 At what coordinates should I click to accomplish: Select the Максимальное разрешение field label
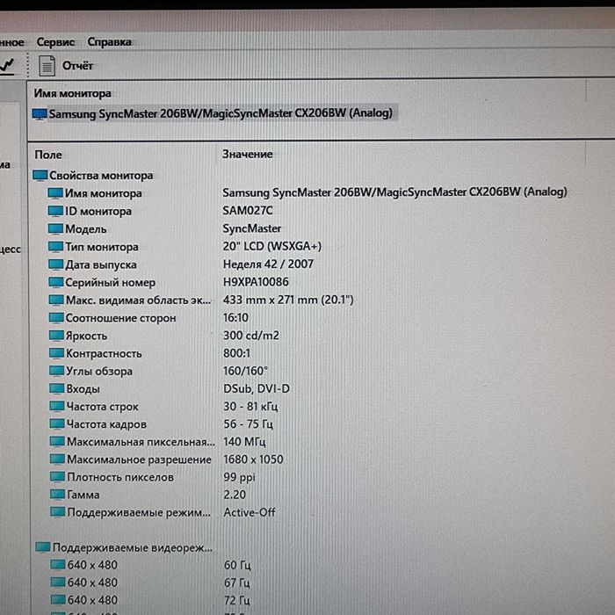pos(139,459)
